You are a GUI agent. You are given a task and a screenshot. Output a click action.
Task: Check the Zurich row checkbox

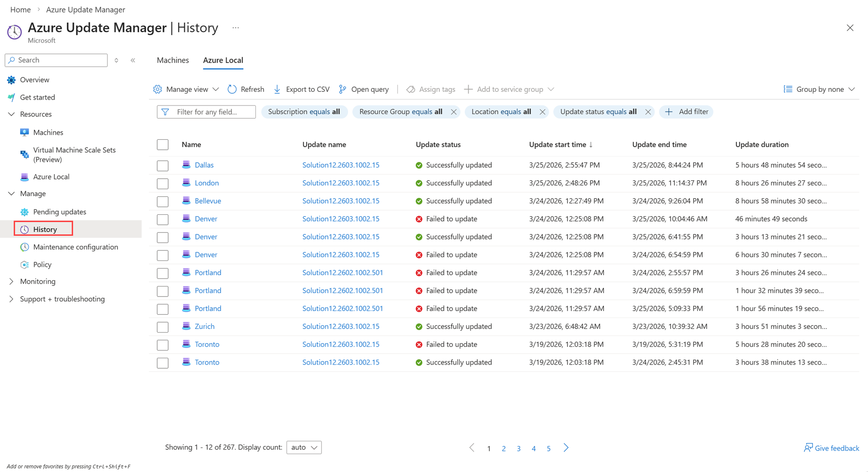[x=163, y=327]
